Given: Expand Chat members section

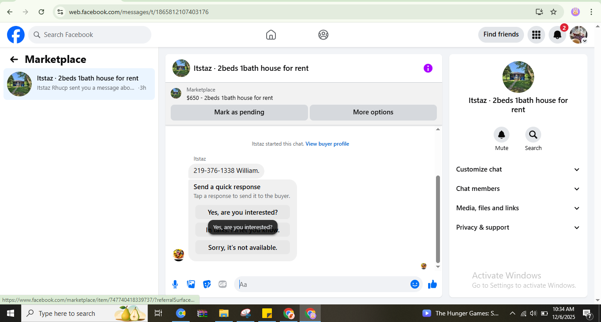Looking at the screenshot, I should [x=518, y=189].
